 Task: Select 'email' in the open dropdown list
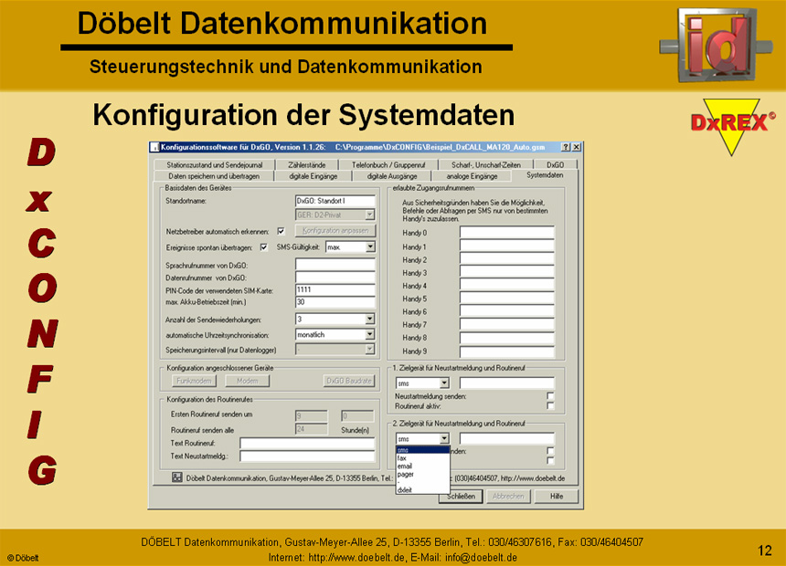pos(422,466)
